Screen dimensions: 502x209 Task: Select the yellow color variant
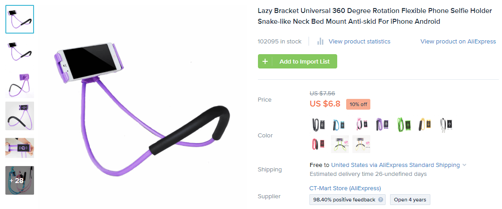(x=425, y=124)
